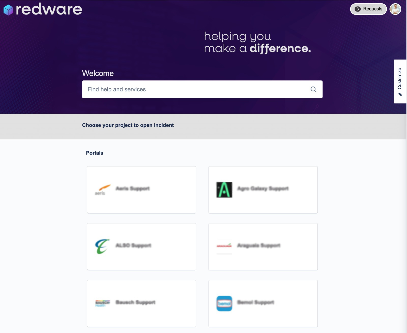Open the Bemol Support portal link
The image size is (407, 333).
(x=255, y=302)
